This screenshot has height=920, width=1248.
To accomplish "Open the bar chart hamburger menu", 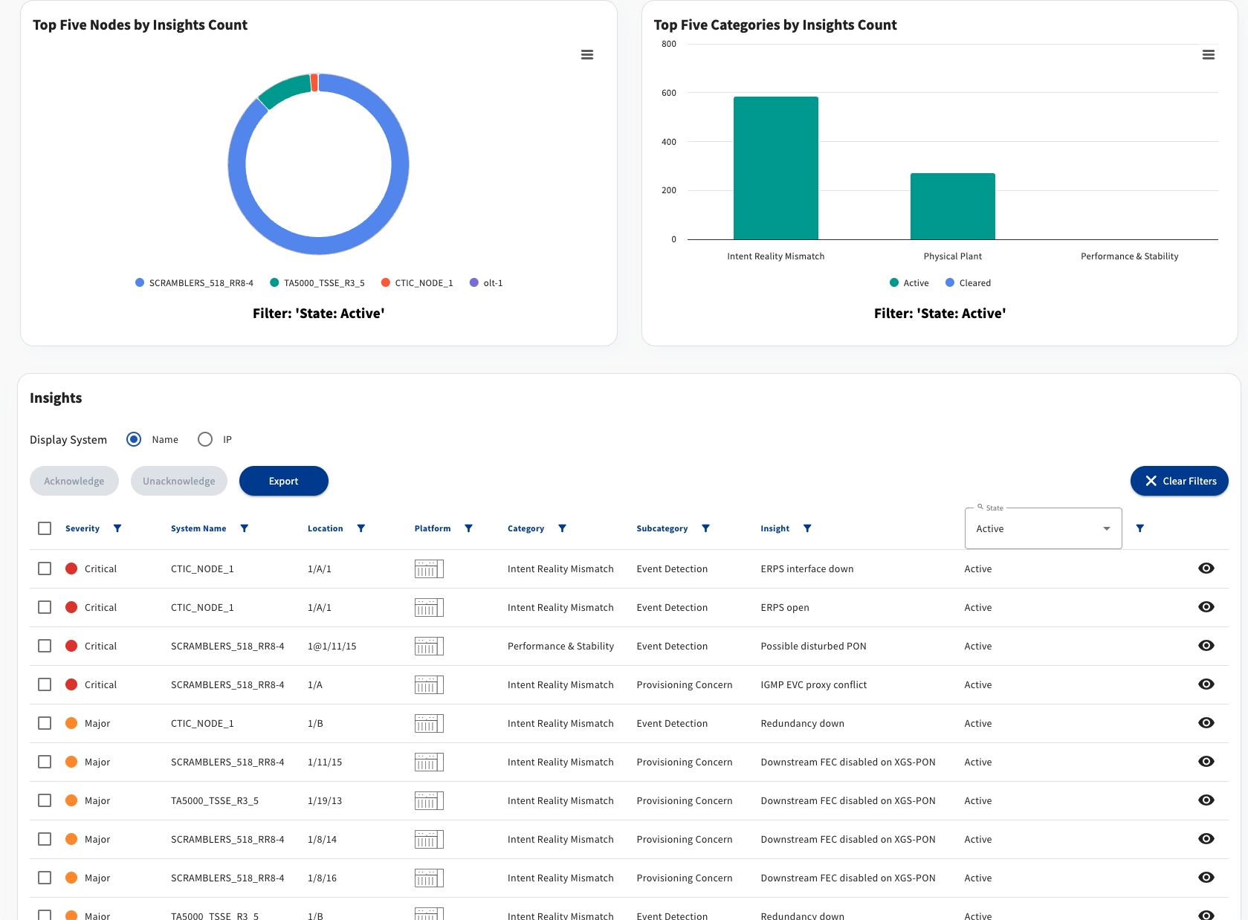I will 1209,55.
